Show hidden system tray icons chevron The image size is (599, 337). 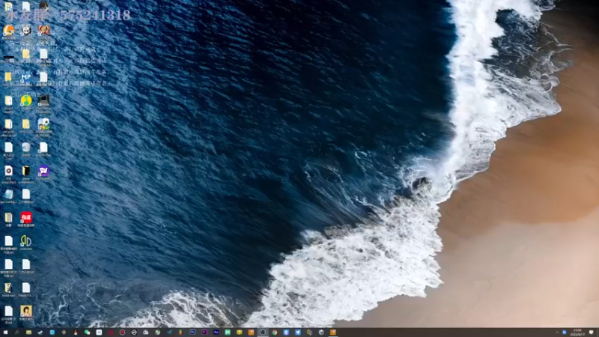[557, 333]
